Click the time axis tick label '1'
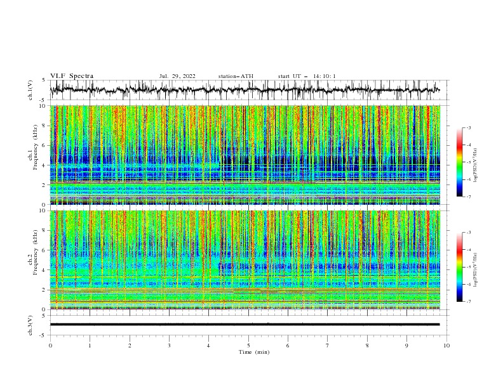The height and width of the screenshot is (388, 503). 90,346
